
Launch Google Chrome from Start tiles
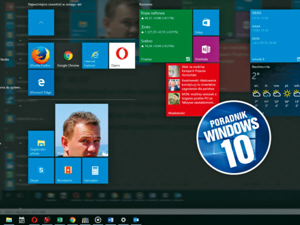[x=68, y=55]
